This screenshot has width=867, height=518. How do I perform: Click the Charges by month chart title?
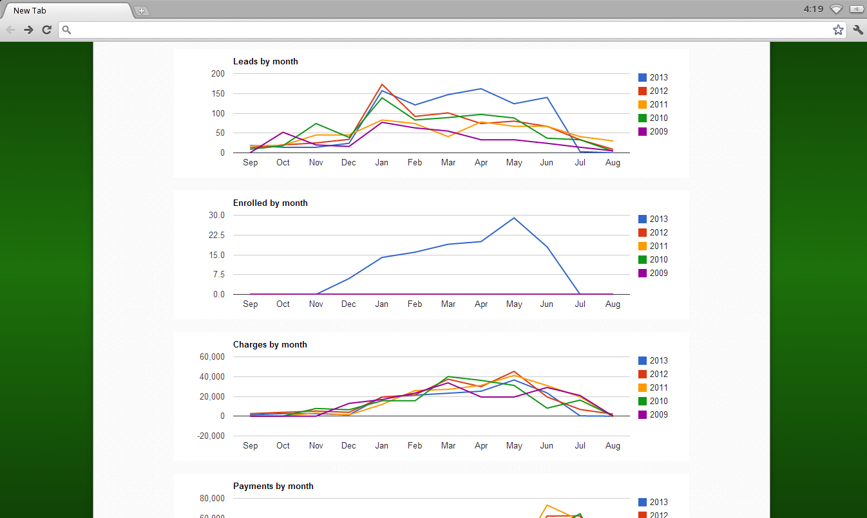tap(270, 345)
